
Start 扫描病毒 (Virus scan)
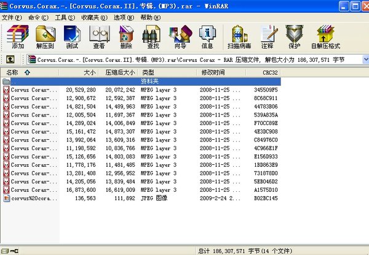[x=239, y=37]
